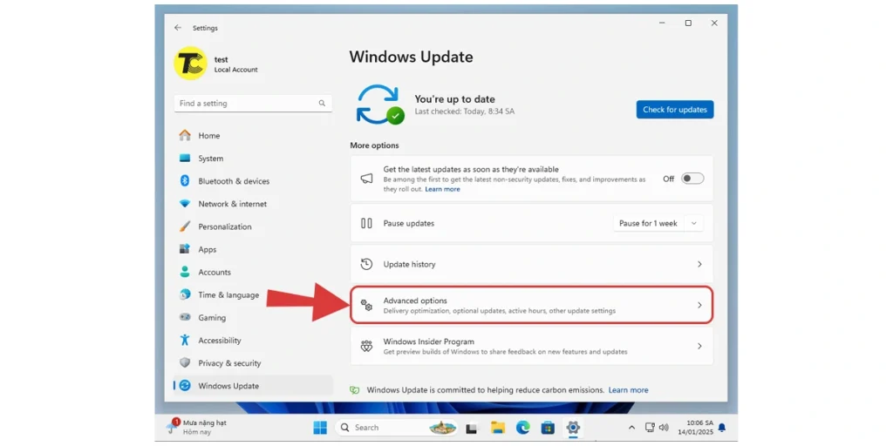The image size is (893, 446).
Task: Open Microsoft Edge from the taskbar
Action: (x=522, y=428)
